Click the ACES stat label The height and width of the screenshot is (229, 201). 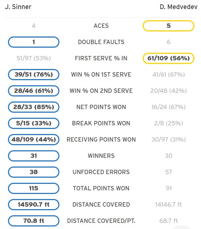coord(101,26)
